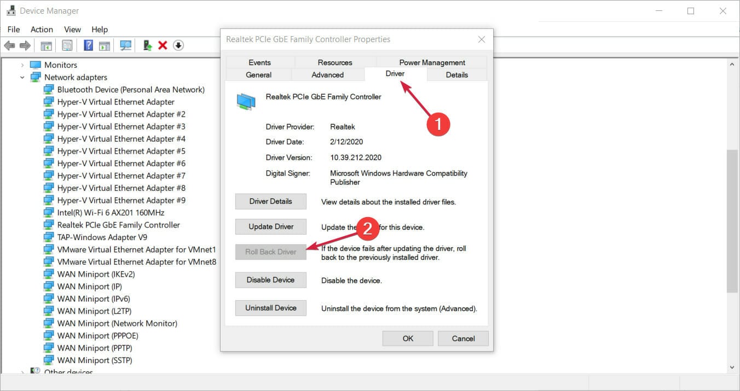Viewport: 740px width, 391px height.
Task: Select Hyper-V Virtual Ethernet Adapter #3
Action: (x=121, y=126)
